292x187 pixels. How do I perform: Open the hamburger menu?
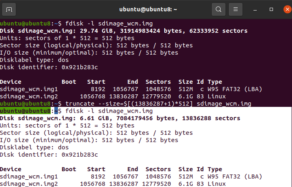[235, 9]
